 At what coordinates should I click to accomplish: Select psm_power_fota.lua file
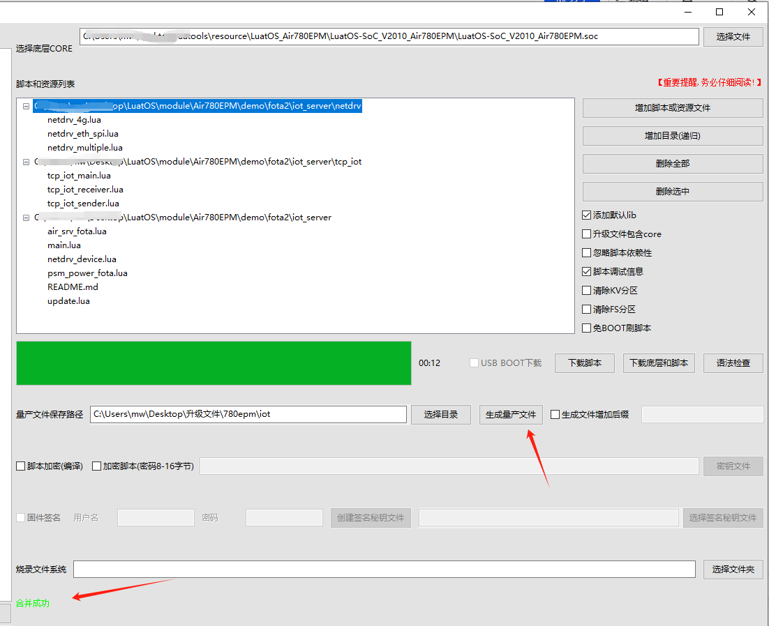(x=87, y=273)
